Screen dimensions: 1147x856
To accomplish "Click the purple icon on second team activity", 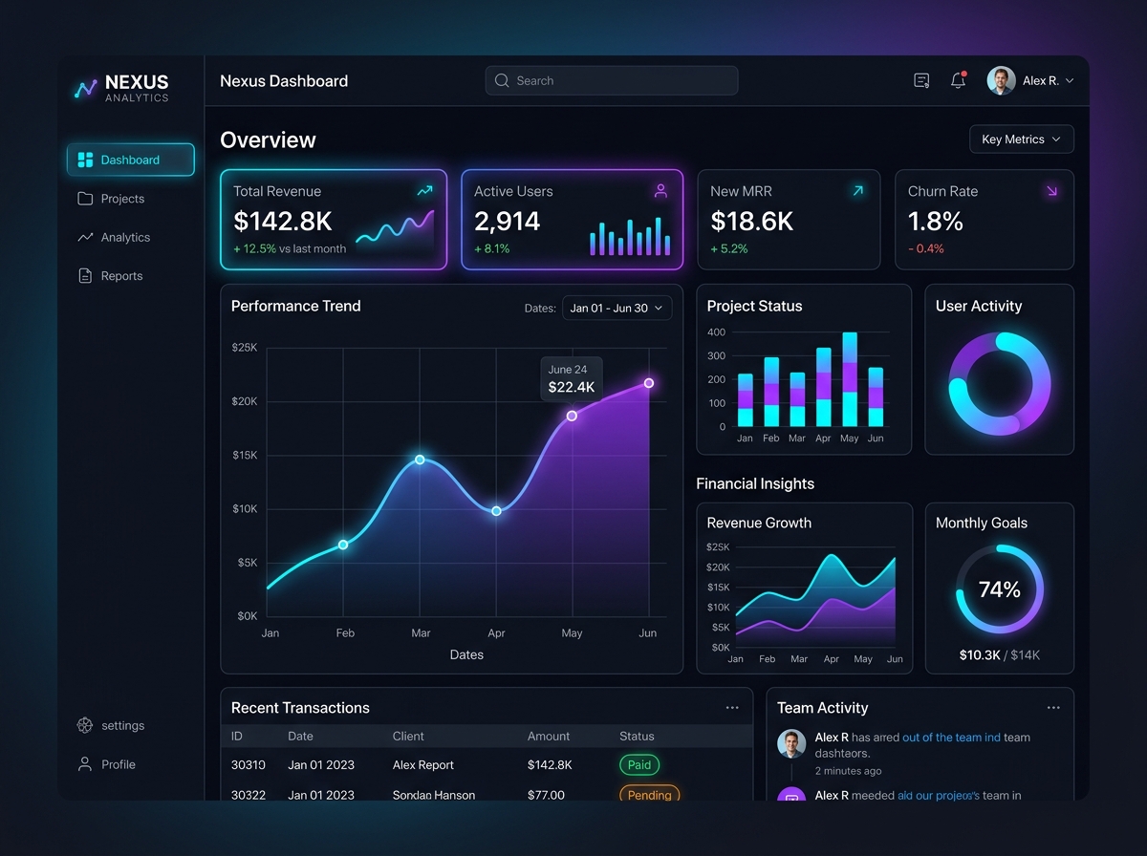I will click(791, 794).
